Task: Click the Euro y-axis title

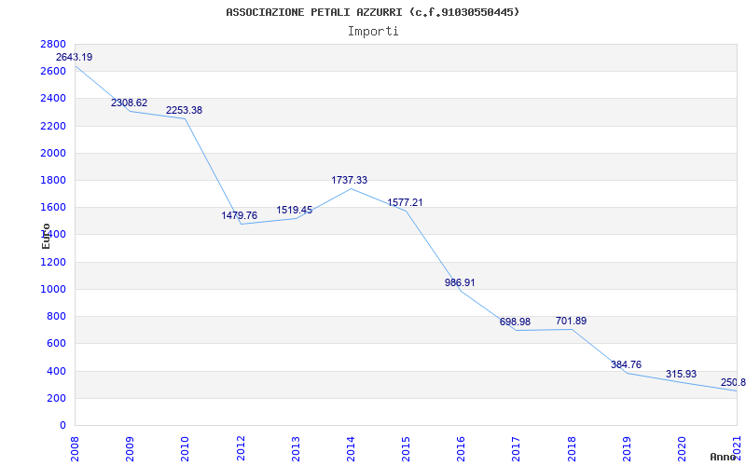Action: [46, 236]
